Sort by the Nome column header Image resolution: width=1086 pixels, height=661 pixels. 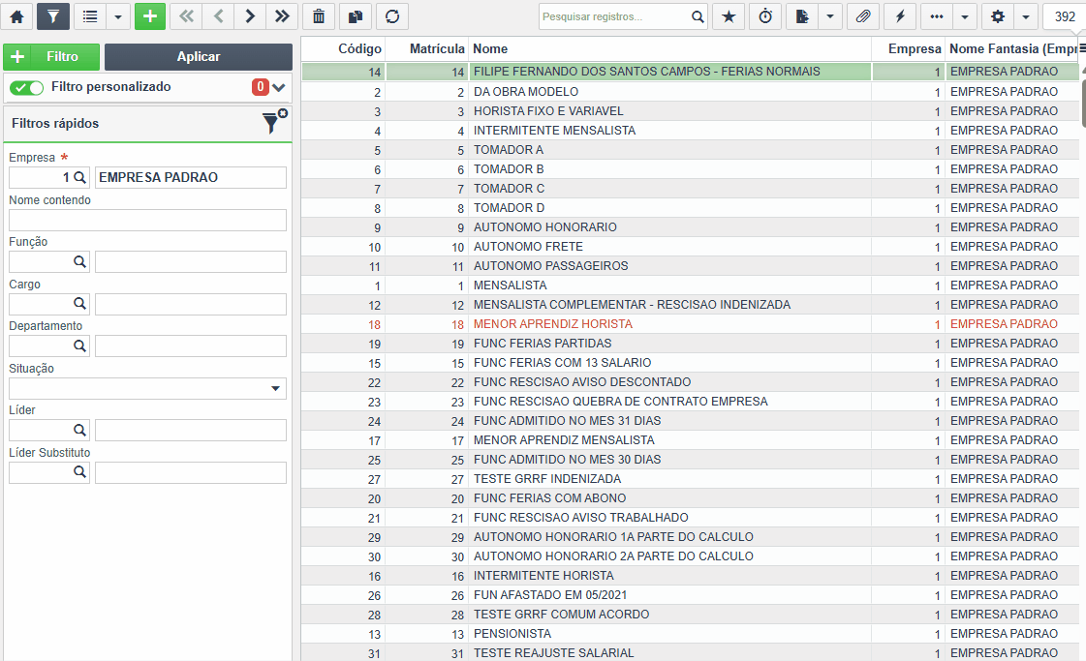coord(490,48)
